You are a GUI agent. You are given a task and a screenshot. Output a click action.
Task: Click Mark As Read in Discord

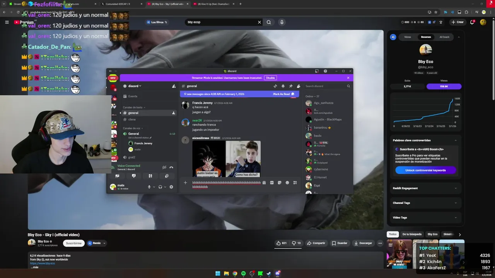283,94
